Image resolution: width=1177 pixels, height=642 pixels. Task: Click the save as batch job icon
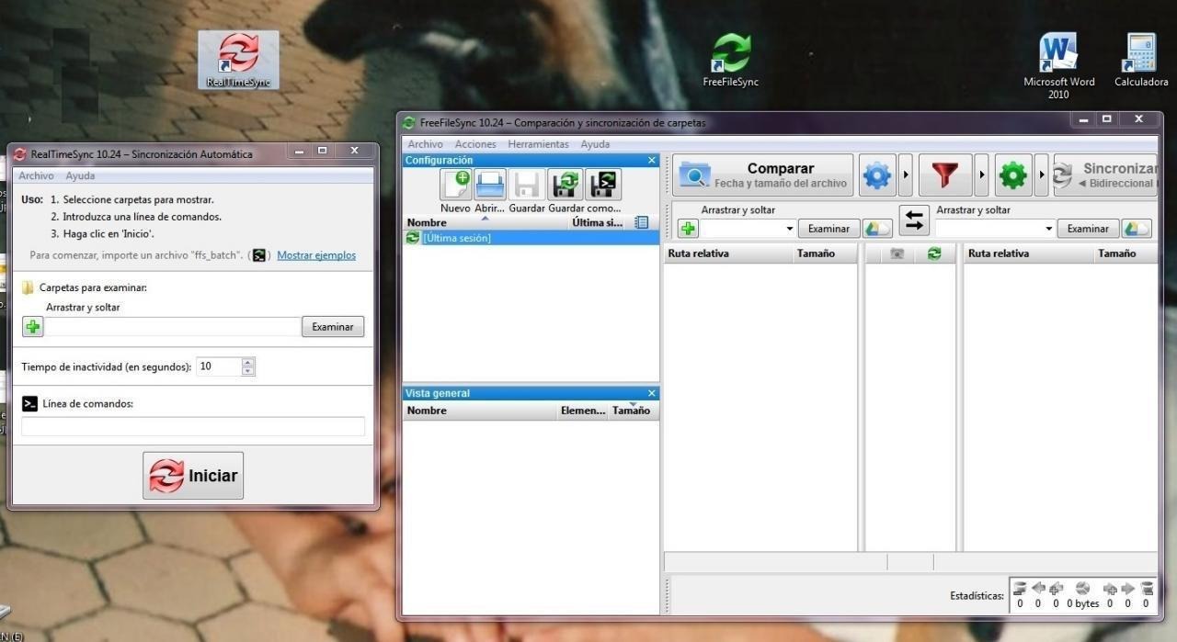[x=603, y=185]
